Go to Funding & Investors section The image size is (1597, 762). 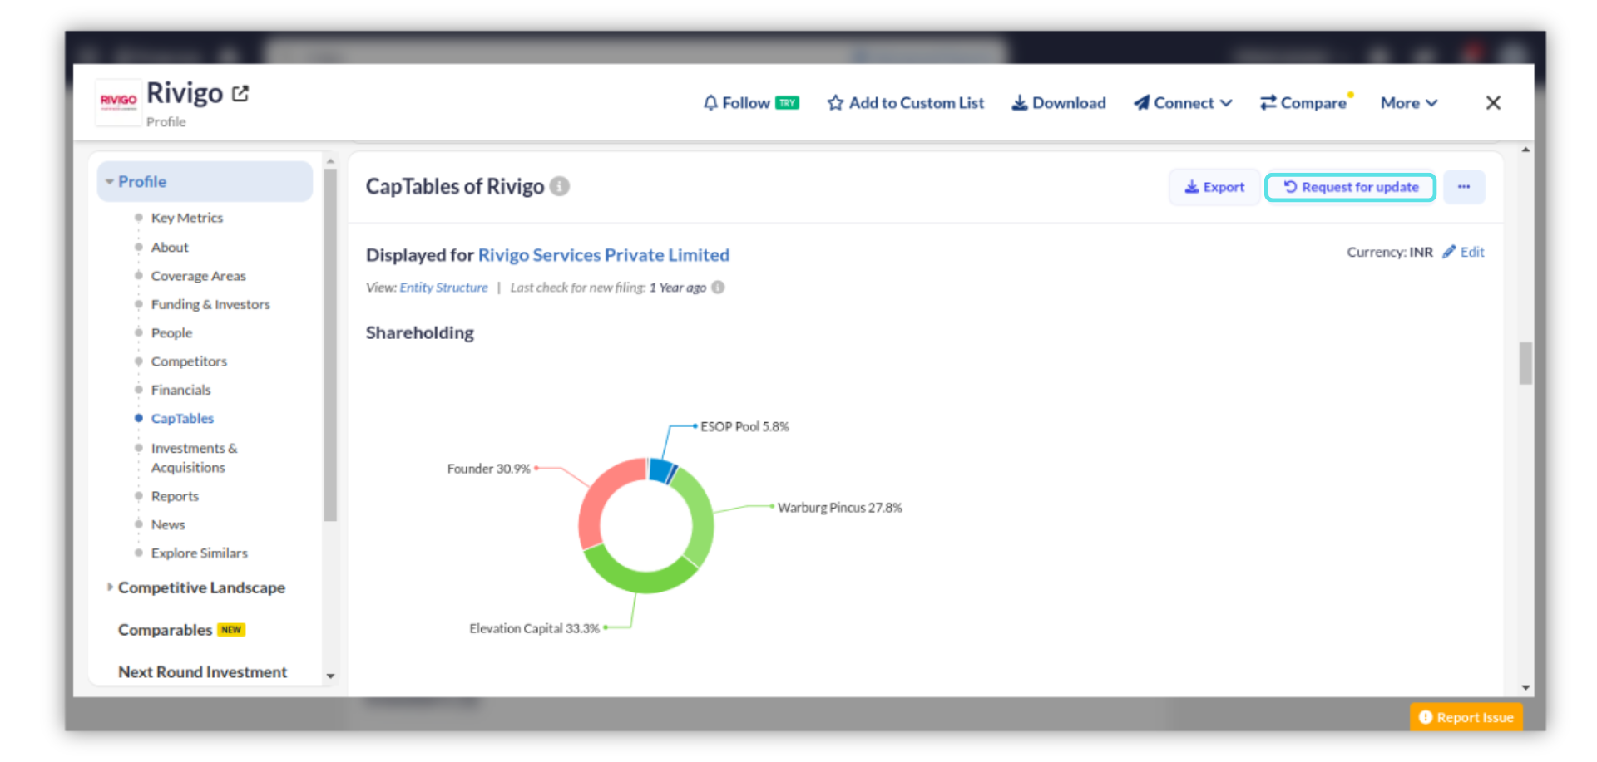coord(210,304)
